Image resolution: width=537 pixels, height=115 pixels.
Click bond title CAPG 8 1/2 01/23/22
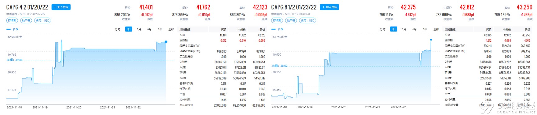294,7
